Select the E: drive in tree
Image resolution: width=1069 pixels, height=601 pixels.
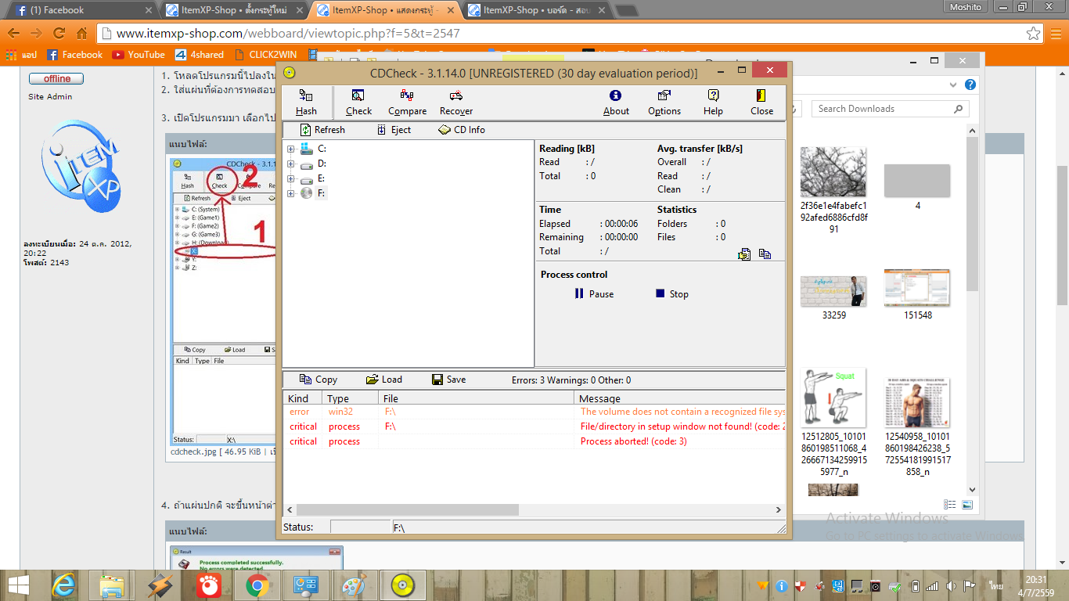tap(321, 178)
